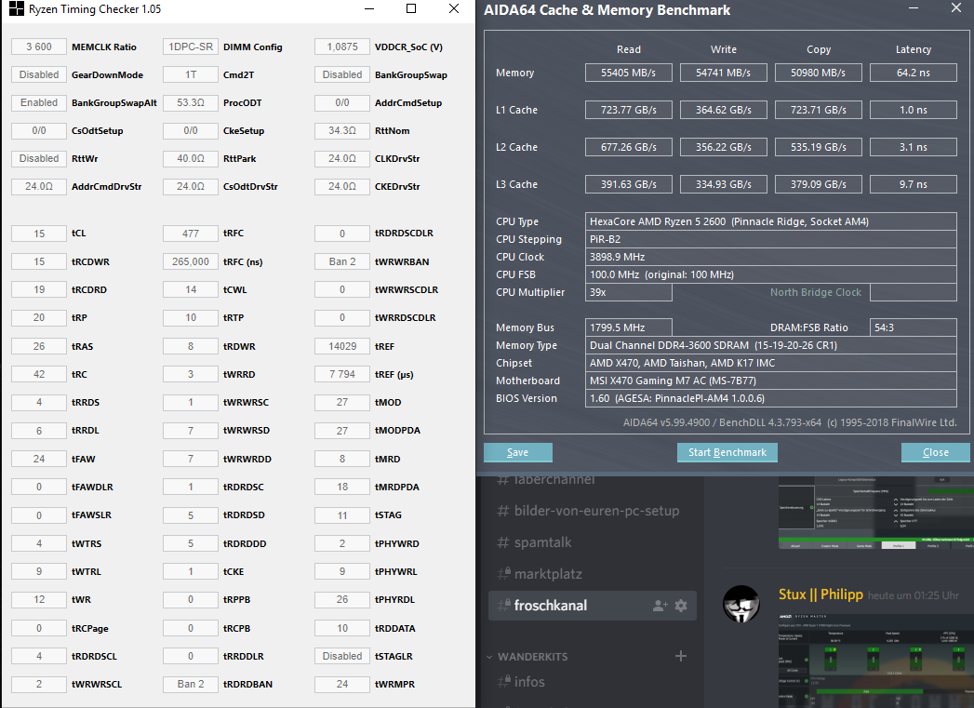Click the tRFC value 477
974x708 pixels.
191,234
